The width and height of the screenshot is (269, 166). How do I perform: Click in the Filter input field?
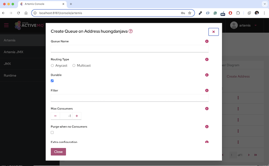pos(130,98)
